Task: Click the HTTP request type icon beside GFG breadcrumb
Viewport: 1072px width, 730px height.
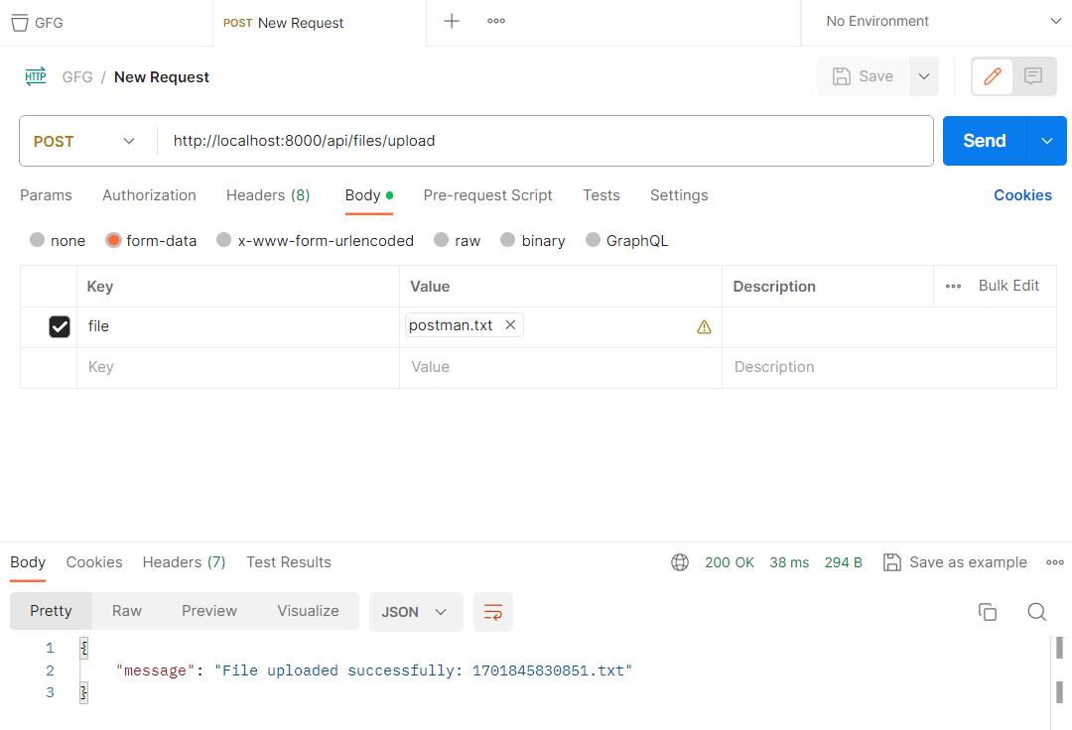Action: [36, 76]
